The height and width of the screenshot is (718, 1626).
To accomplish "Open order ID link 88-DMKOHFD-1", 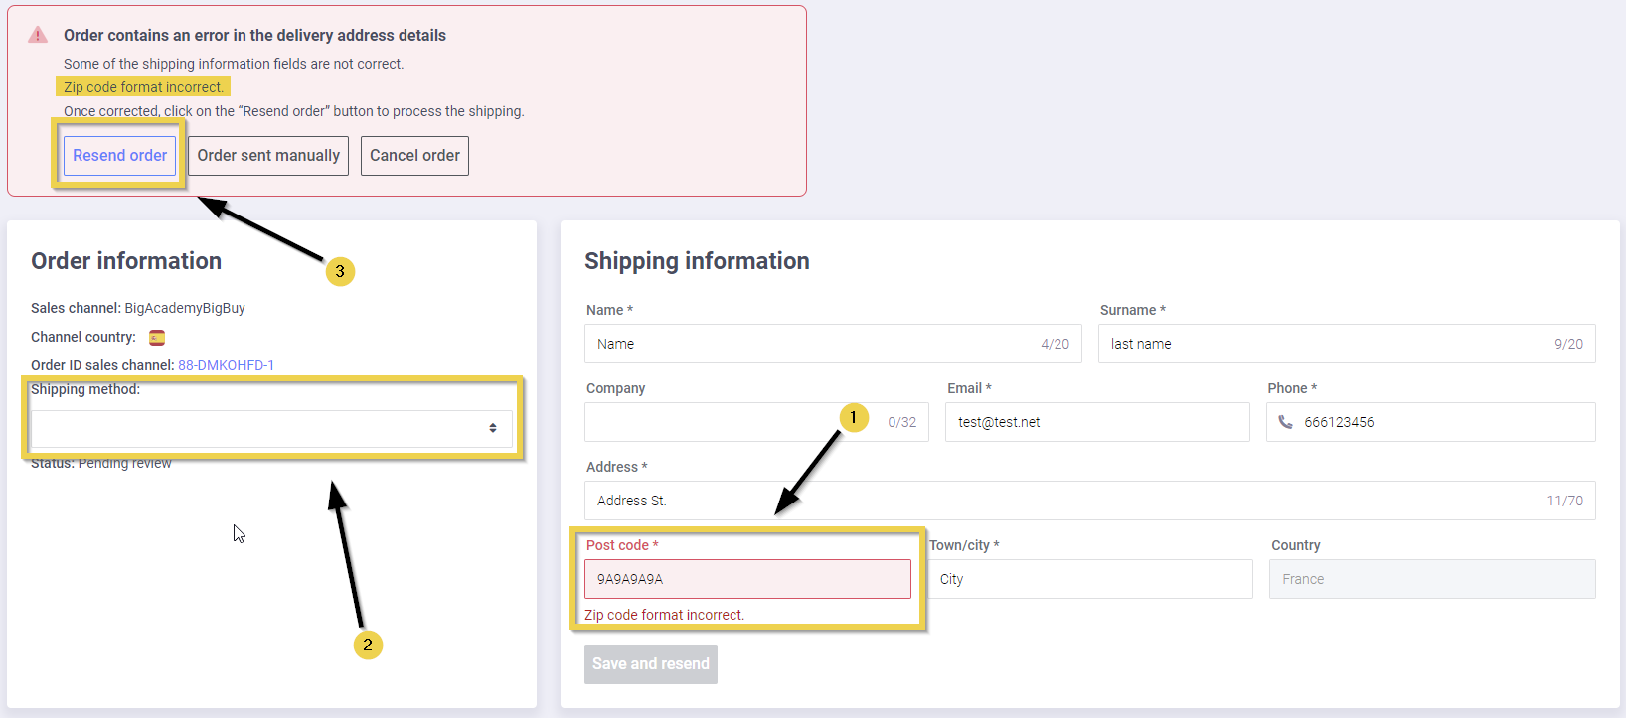I will click(226, 365).
